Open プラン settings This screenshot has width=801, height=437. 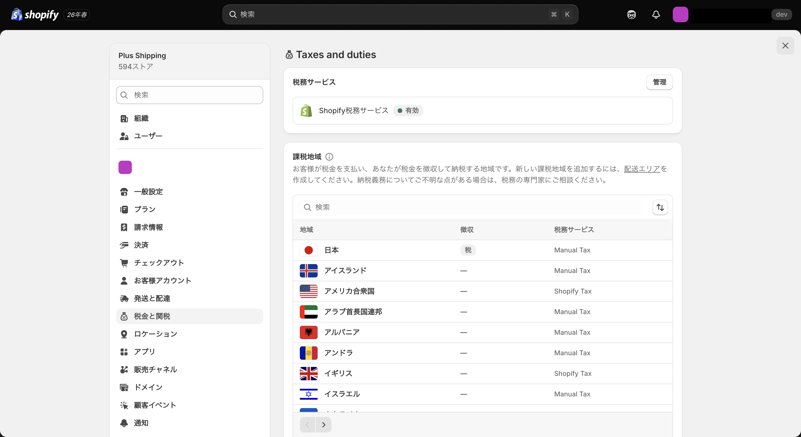[x=189, y=210]
